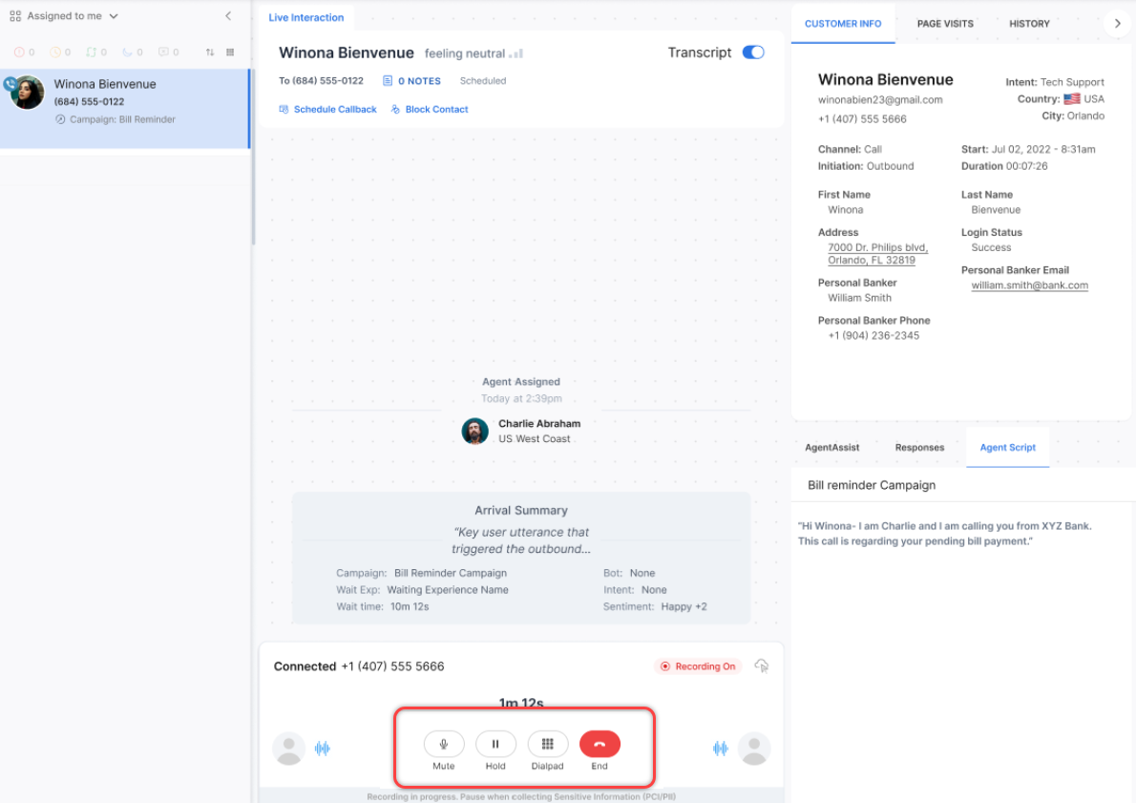Collapse the left conversation panel
This screenshot has height=803, width=1136.
tap(228, 16)
